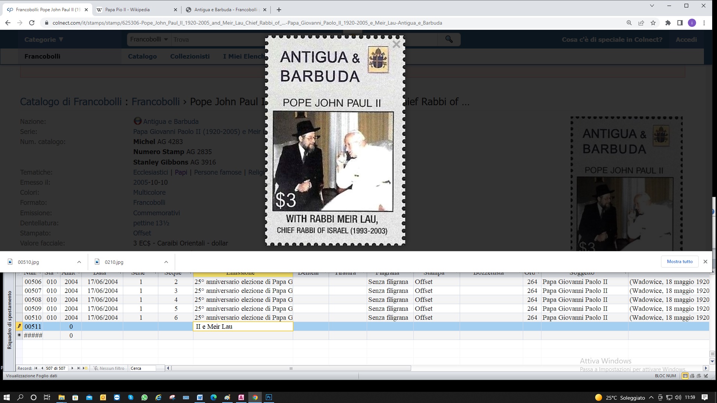Open options for the 00510.jpg download
The height and width of the screenshot is (403, 717).
tap(79, 262)
